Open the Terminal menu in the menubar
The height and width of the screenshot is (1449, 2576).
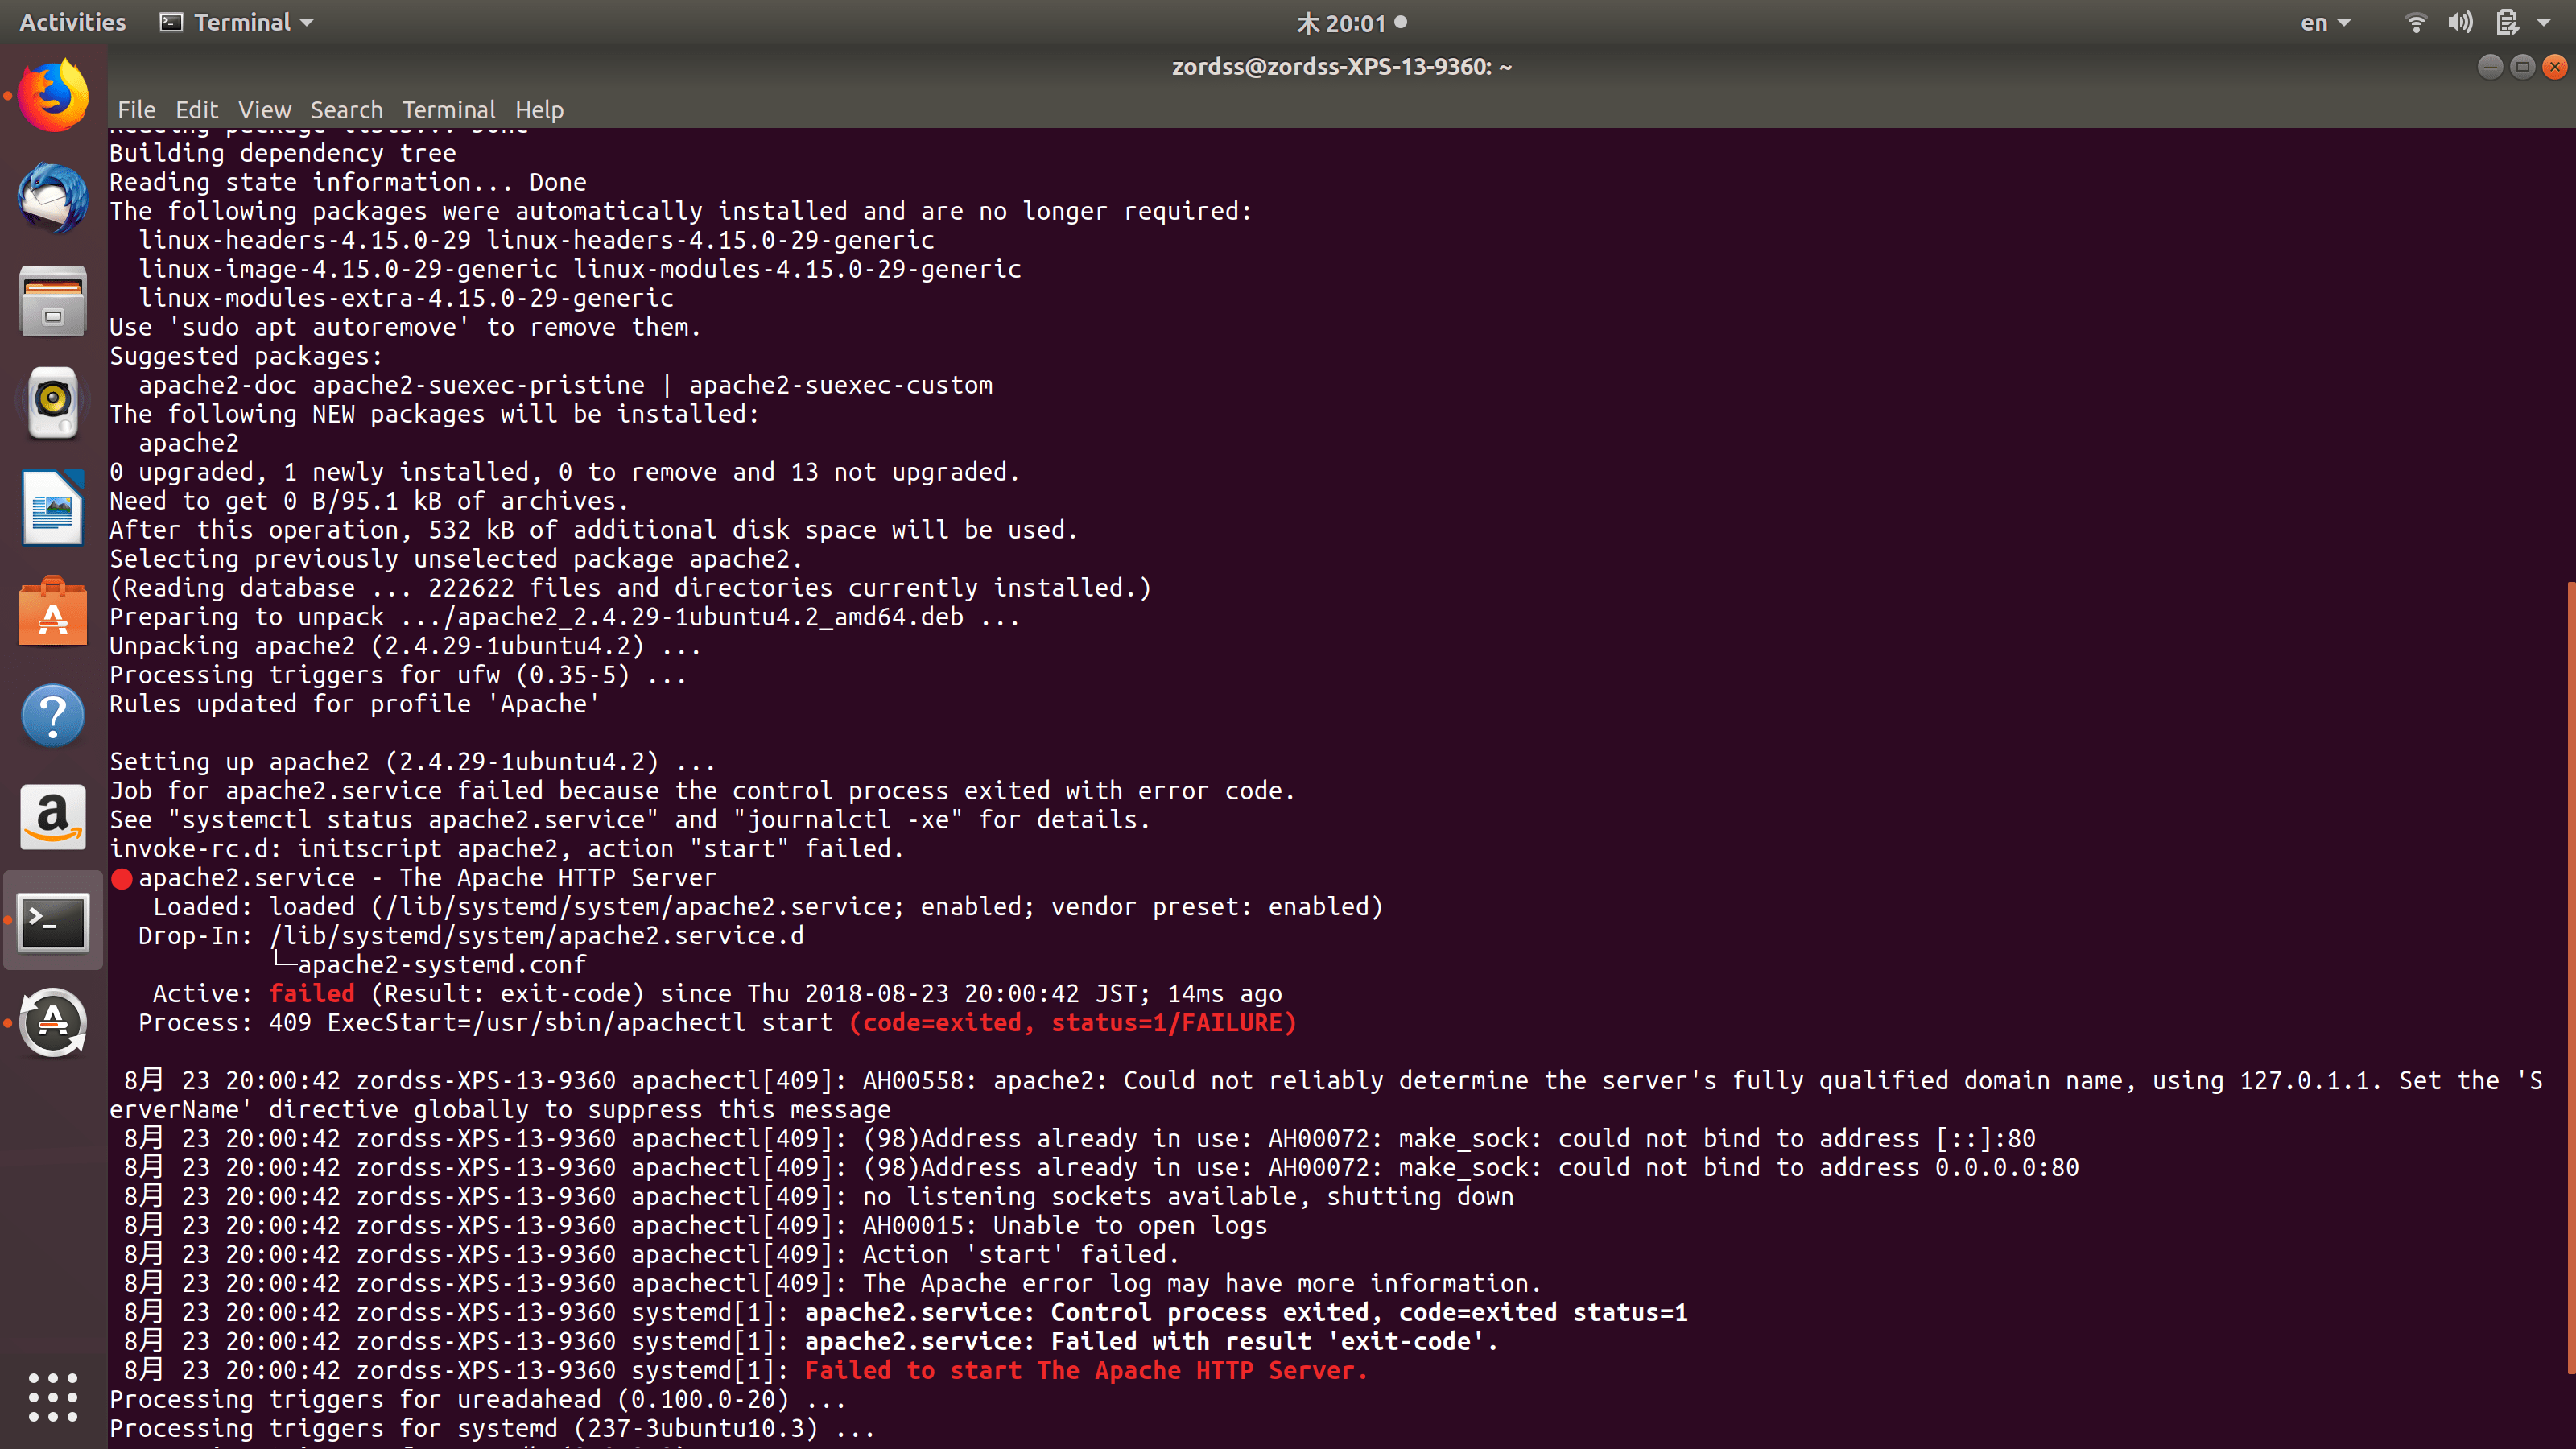(448, 110)
